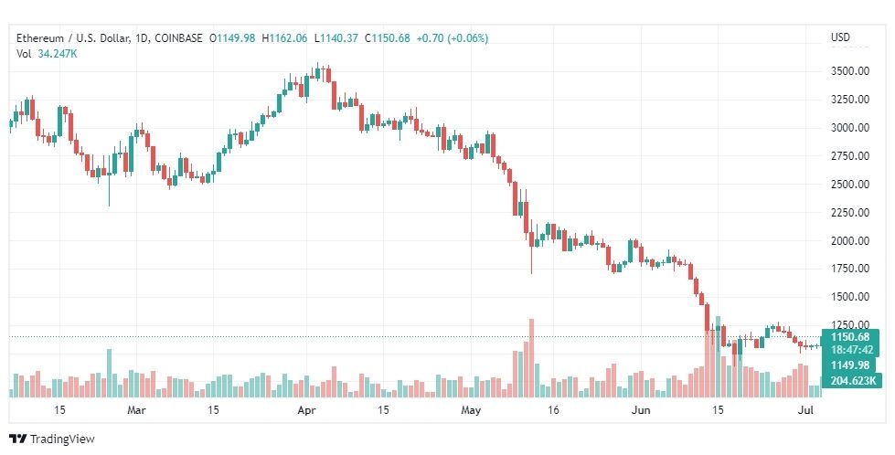This screenshot has height=455, width=895.
Task: Click the countdown timer 18:47:42
Action: 852,350
